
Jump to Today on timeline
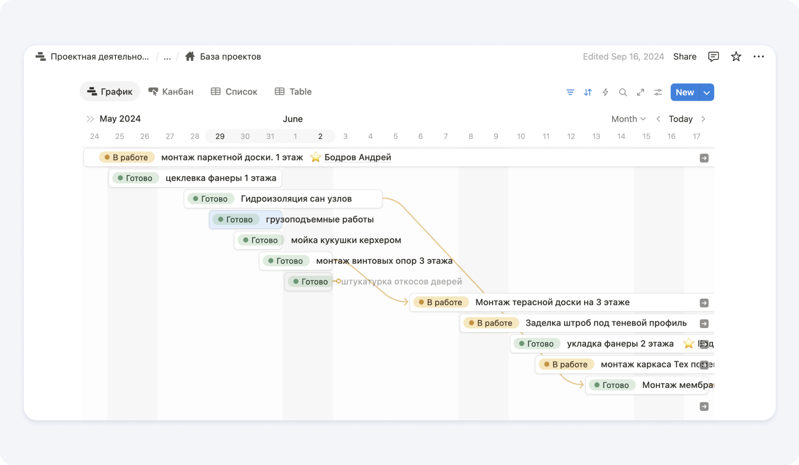681,119
